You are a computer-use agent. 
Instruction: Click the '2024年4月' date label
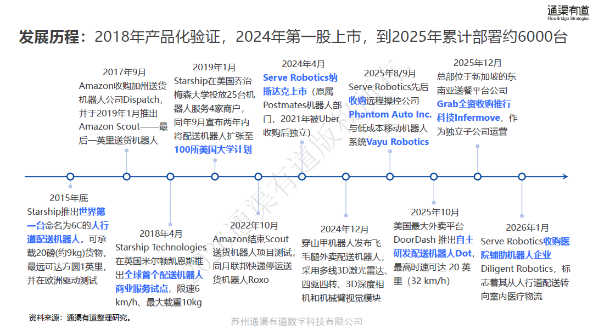coord(303,64)
